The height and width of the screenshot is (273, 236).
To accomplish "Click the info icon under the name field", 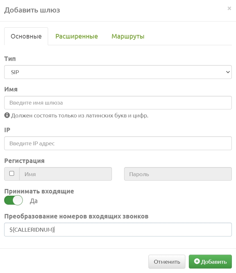I will coord(7,115).
